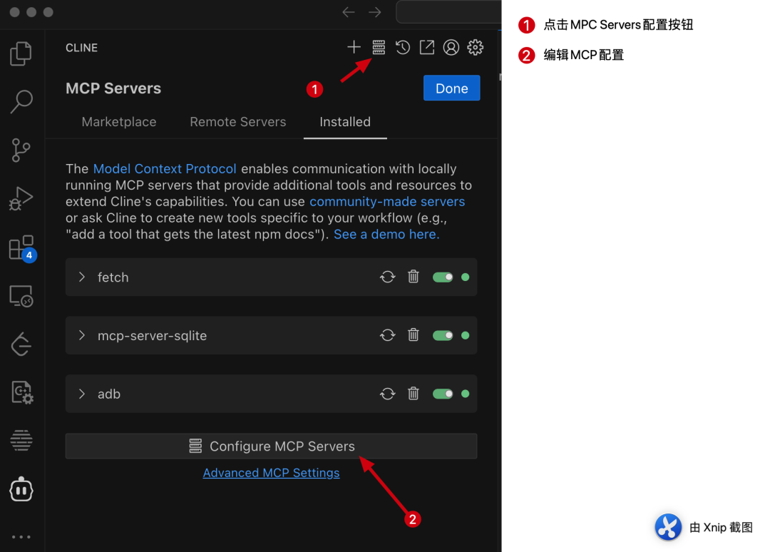Open Cline in editor pop-out icon
The image size is (770, 552).
427,47
